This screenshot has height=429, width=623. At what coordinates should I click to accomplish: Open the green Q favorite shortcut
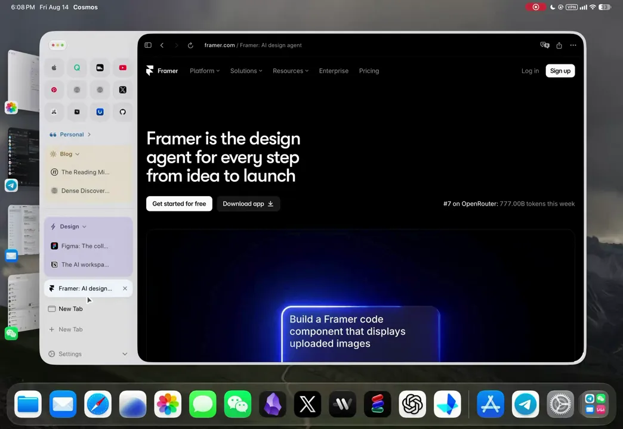[x=77, y=68]
